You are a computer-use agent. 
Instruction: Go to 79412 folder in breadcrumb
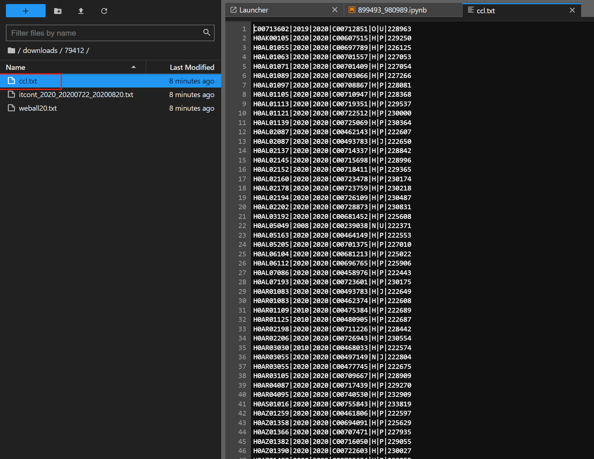pyautogui.click(x=74, y=50)
